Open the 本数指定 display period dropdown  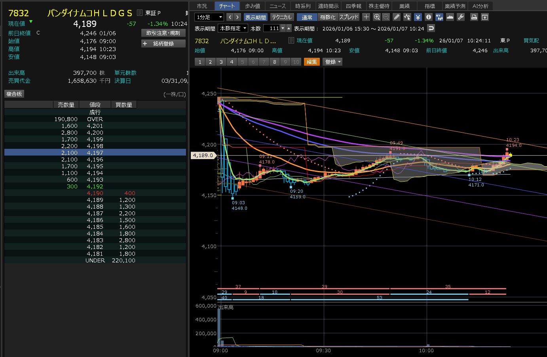click(233, 28)
